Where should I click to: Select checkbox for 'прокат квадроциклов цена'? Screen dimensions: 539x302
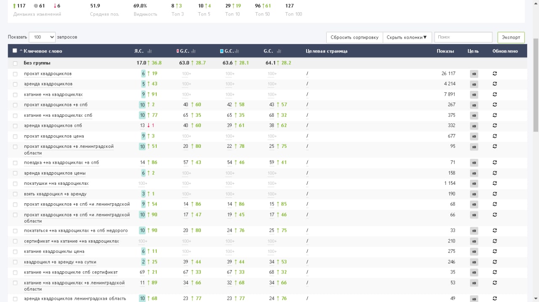(15, 137)
